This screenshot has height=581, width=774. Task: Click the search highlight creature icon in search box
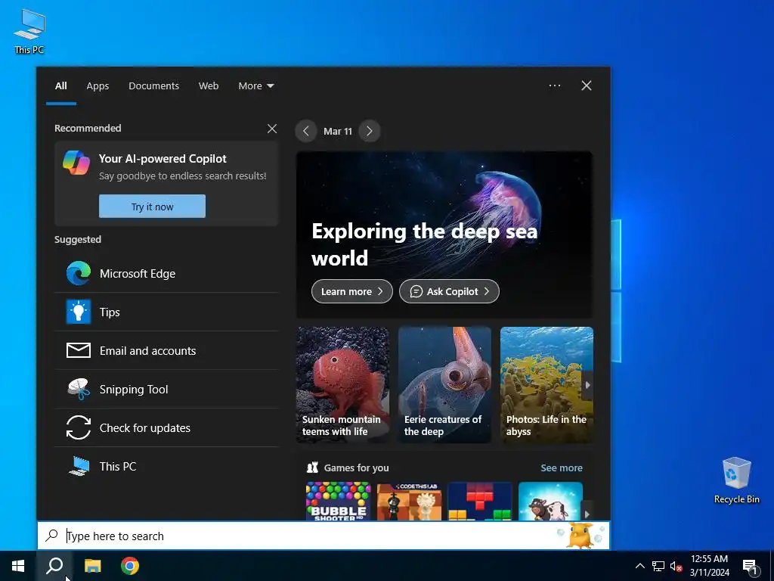(580, 535)
